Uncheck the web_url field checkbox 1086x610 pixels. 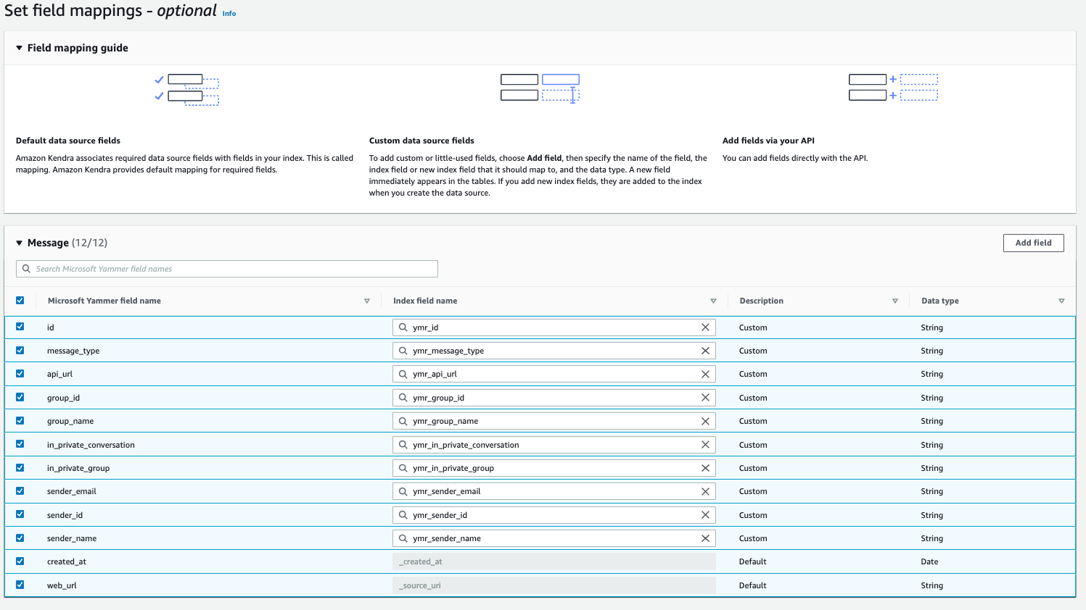(x=20, y=585)
